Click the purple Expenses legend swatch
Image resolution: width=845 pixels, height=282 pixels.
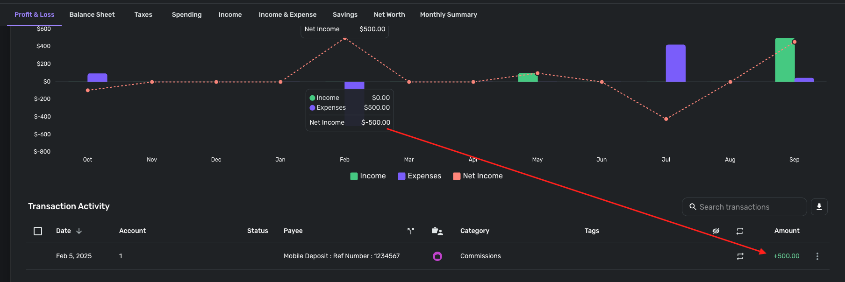click(401, 176)
